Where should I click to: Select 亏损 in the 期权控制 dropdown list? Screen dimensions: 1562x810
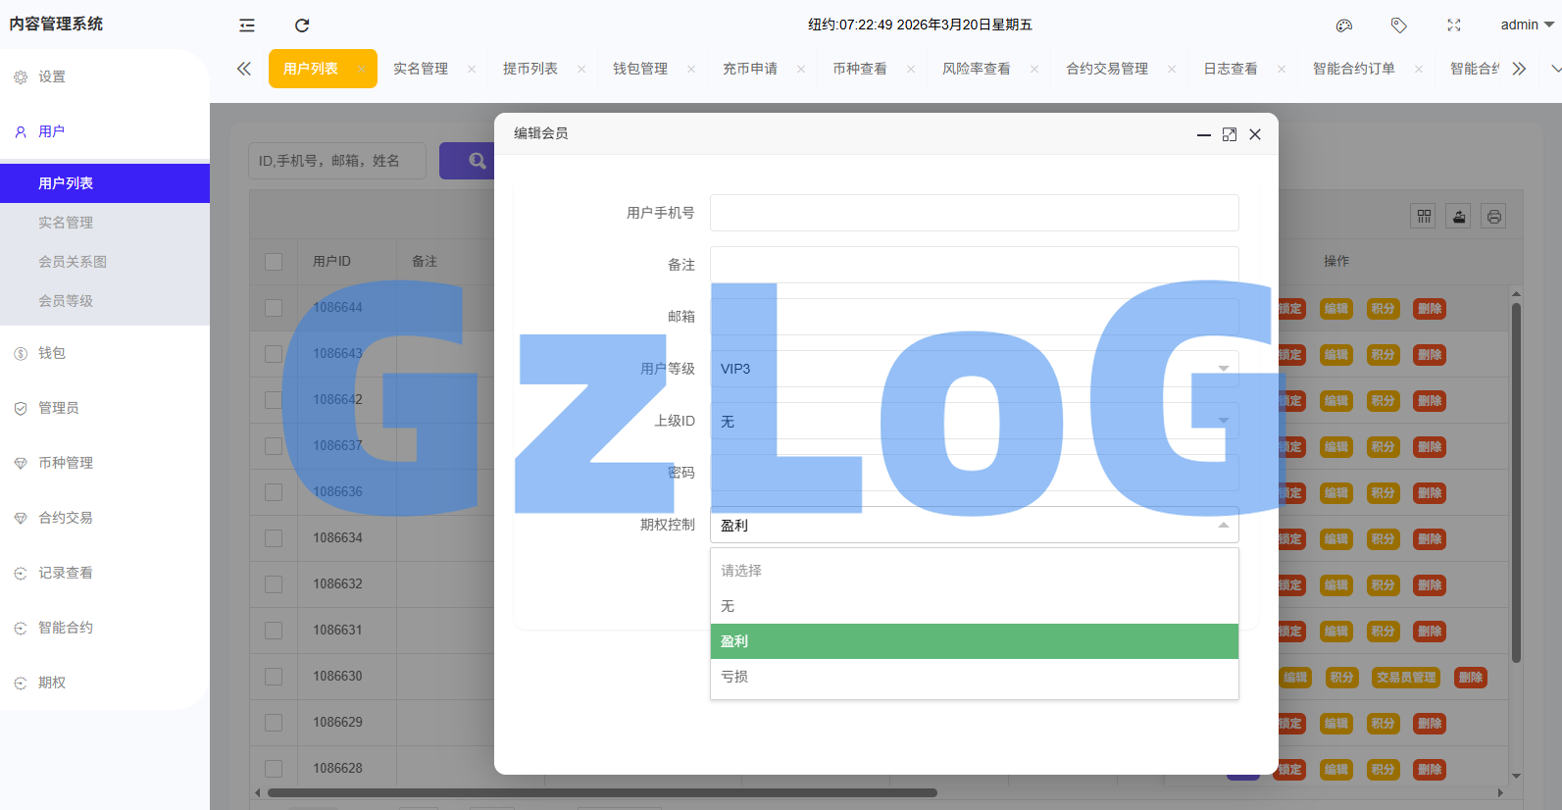click(974, 677)
